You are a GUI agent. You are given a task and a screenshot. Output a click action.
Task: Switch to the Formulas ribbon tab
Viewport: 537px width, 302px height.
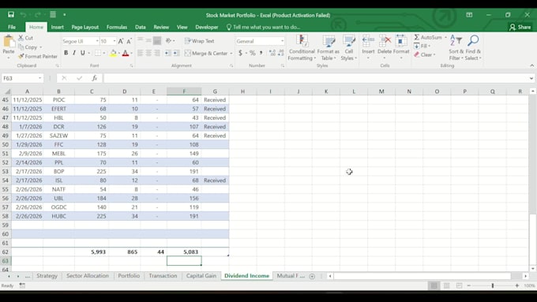click(x=116, y=27)
